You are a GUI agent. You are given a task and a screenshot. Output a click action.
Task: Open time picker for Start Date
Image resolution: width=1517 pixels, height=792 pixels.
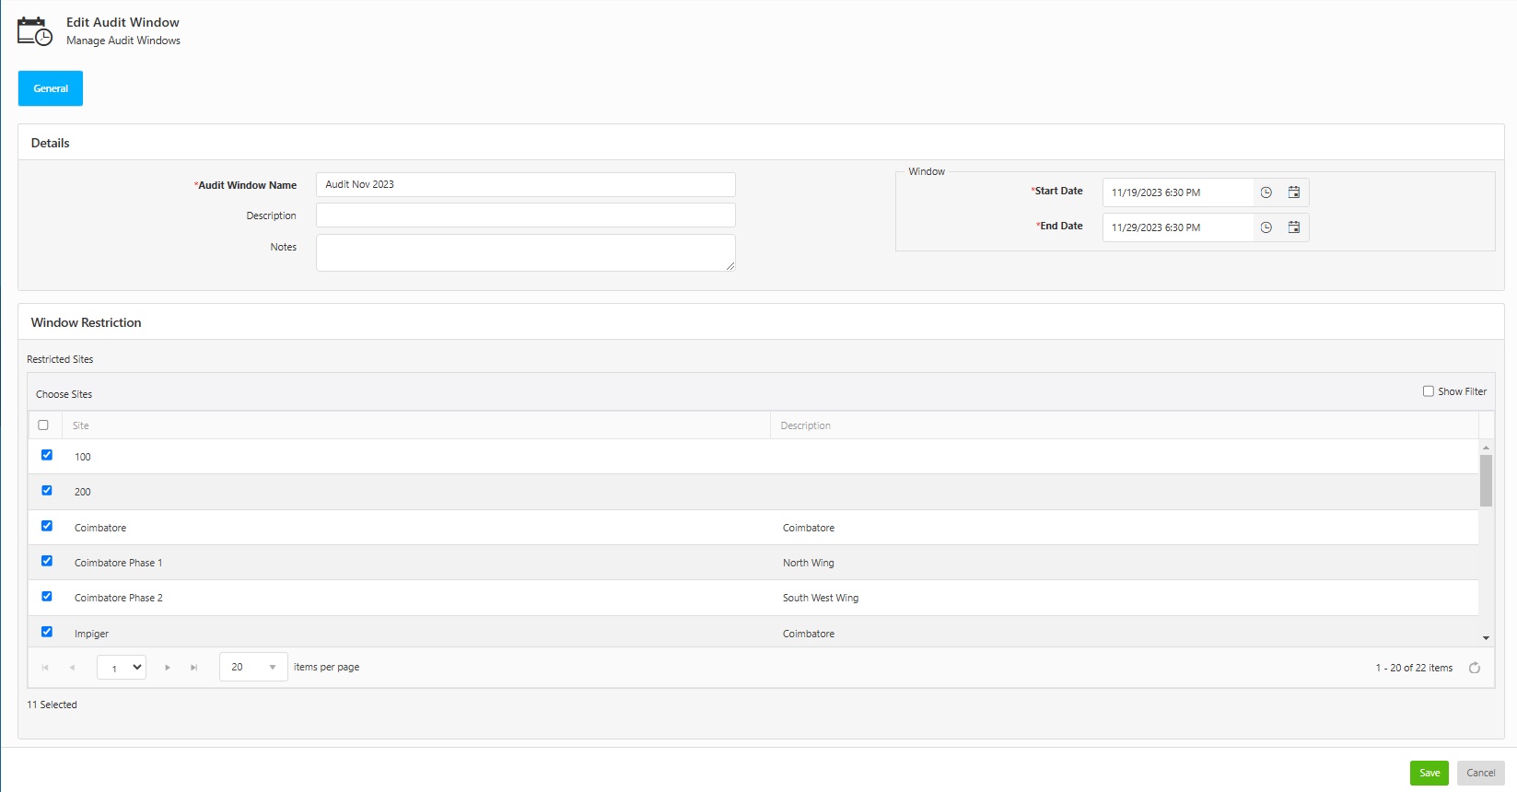click(x=1266, y=192)
